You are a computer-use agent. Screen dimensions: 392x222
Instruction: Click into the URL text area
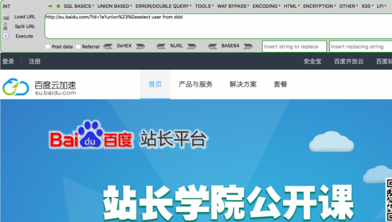(218, 26)
